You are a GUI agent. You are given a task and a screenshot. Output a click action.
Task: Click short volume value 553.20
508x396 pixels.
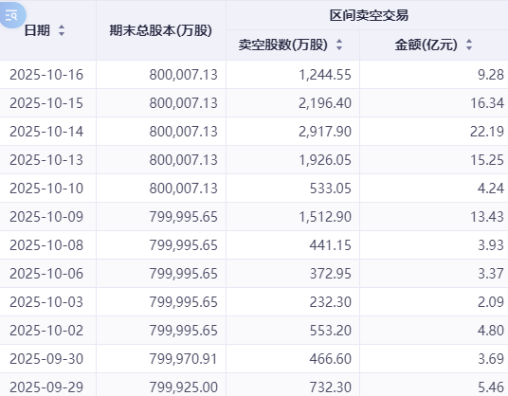pos(331,331)
